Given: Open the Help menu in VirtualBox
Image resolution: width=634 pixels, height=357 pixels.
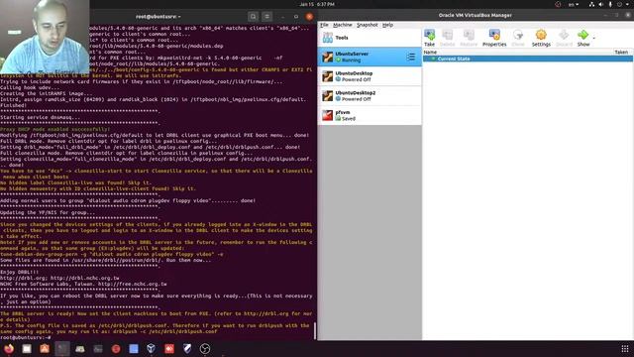Looking at the screenshot, I should tap(387, 25).
